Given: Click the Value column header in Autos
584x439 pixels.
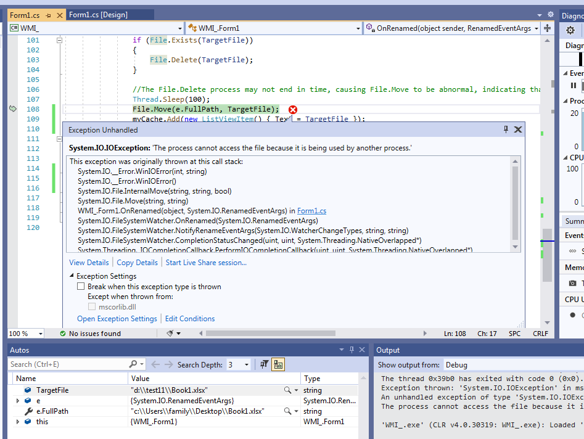Looking at the screenshot, I should pyautogui.click(x=214, y=379).
